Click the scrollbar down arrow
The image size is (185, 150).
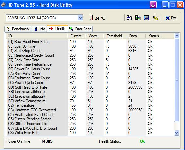click(x=177, y=133)
